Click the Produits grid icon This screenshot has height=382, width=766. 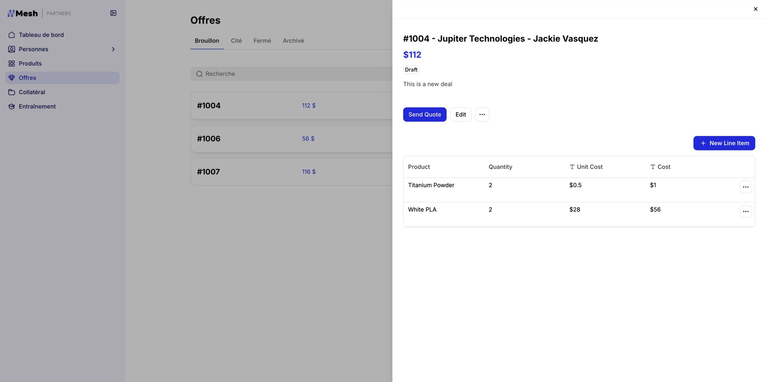click(12, 63)
